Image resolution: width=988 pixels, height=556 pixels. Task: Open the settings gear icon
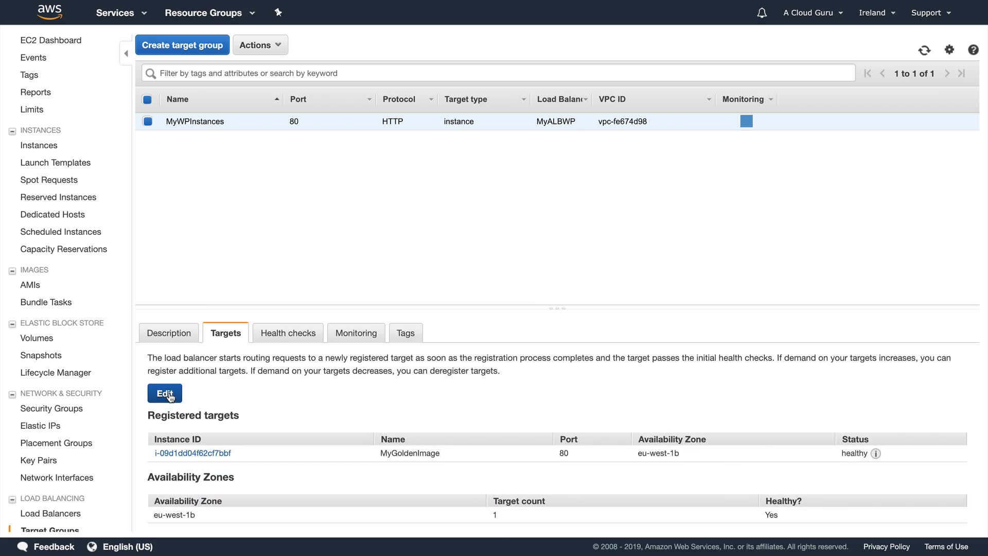(949, 49)
